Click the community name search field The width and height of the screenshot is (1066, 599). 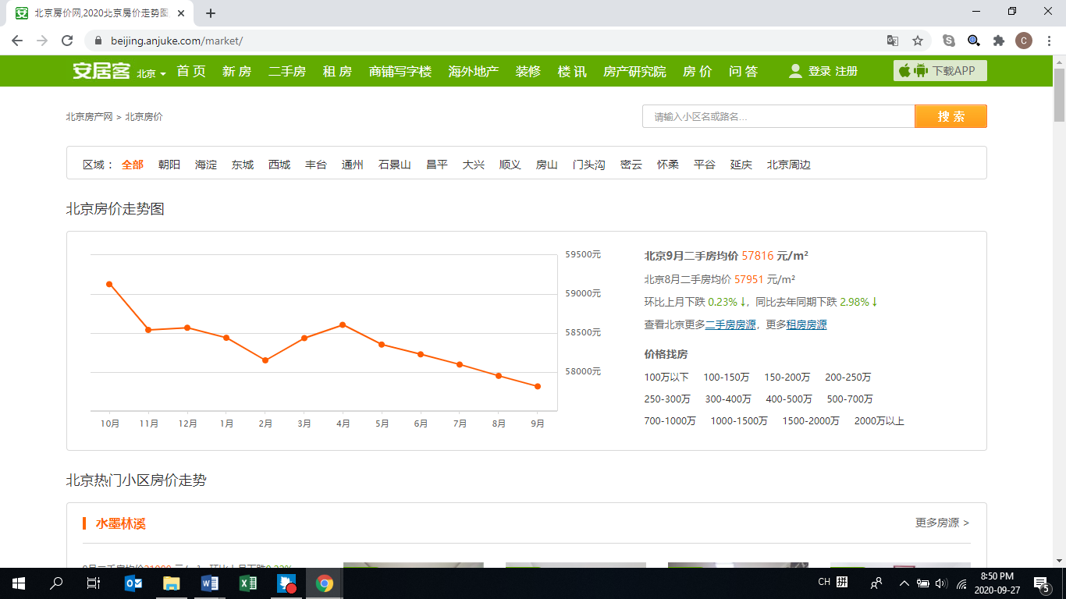point(778,116)
